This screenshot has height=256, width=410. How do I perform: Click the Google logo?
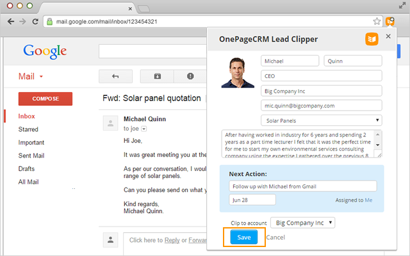pos(45,51)
